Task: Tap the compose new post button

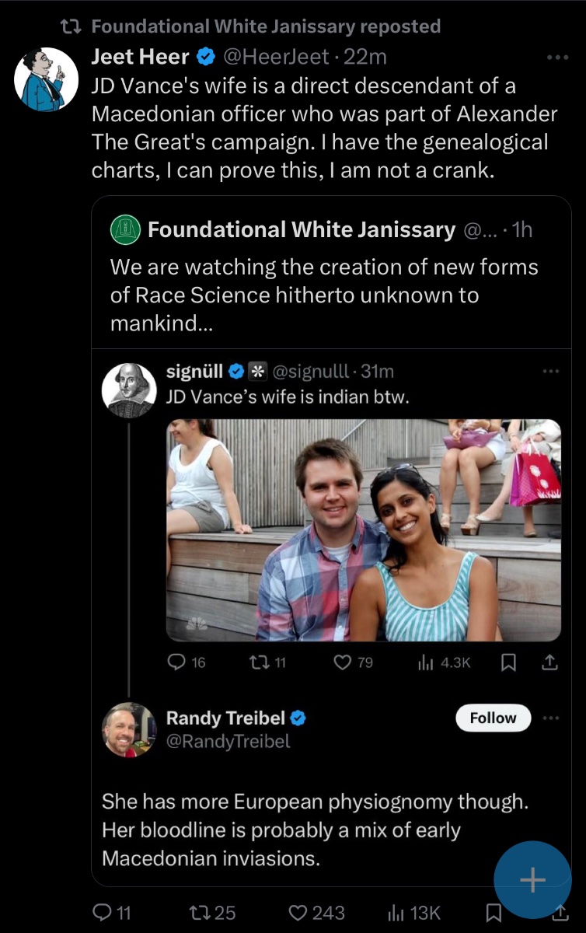Action: click(532, 880)
